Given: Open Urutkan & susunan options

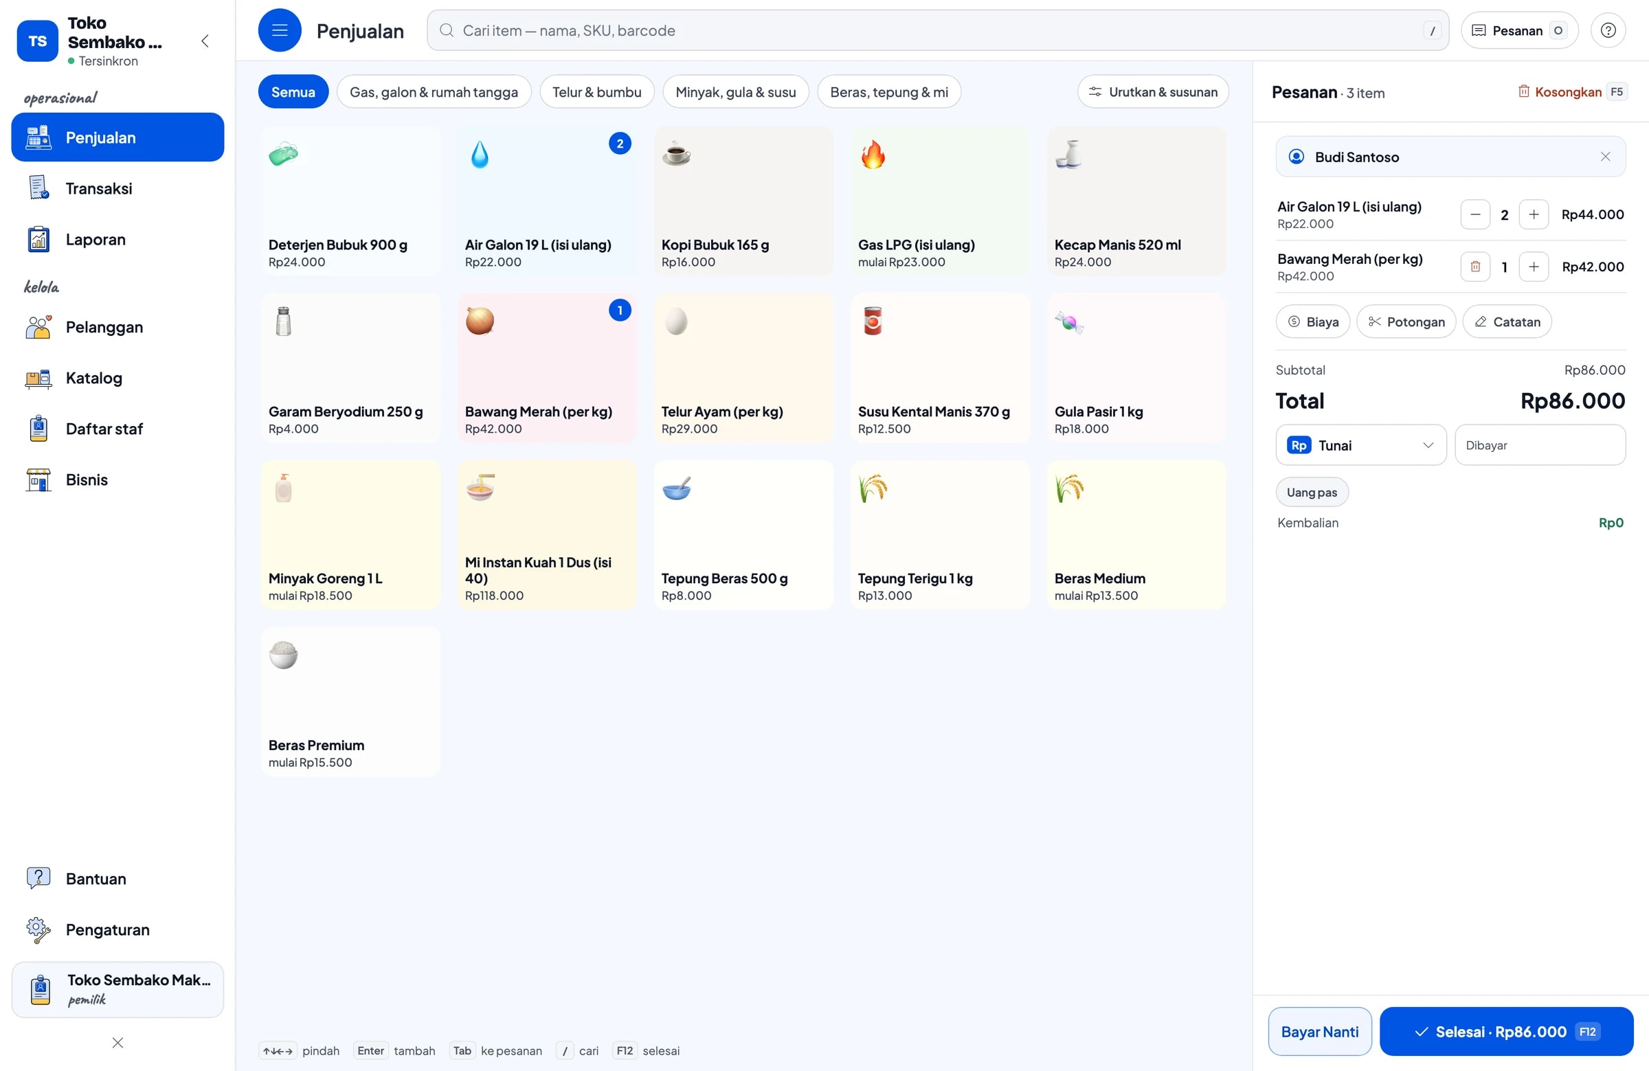Looking at the screenshot, I should tap(1153, 91).
